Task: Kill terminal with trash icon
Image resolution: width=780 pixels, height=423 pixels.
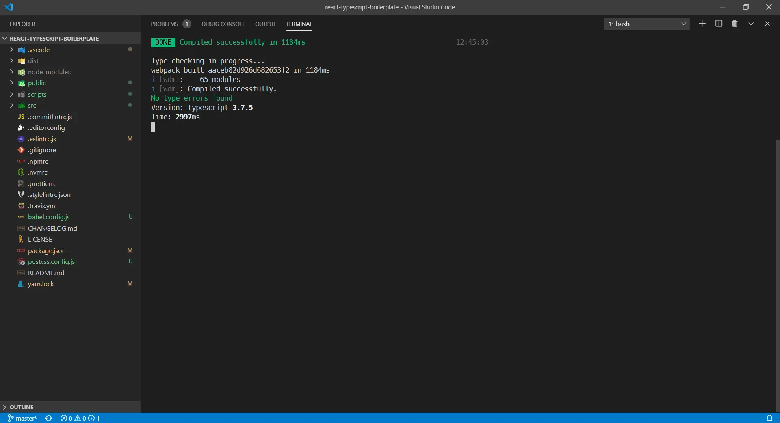Action: coord(734,24)
